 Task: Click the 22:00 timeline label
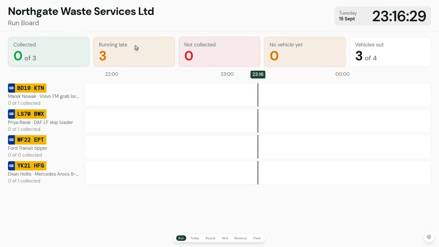coord(111,74)
